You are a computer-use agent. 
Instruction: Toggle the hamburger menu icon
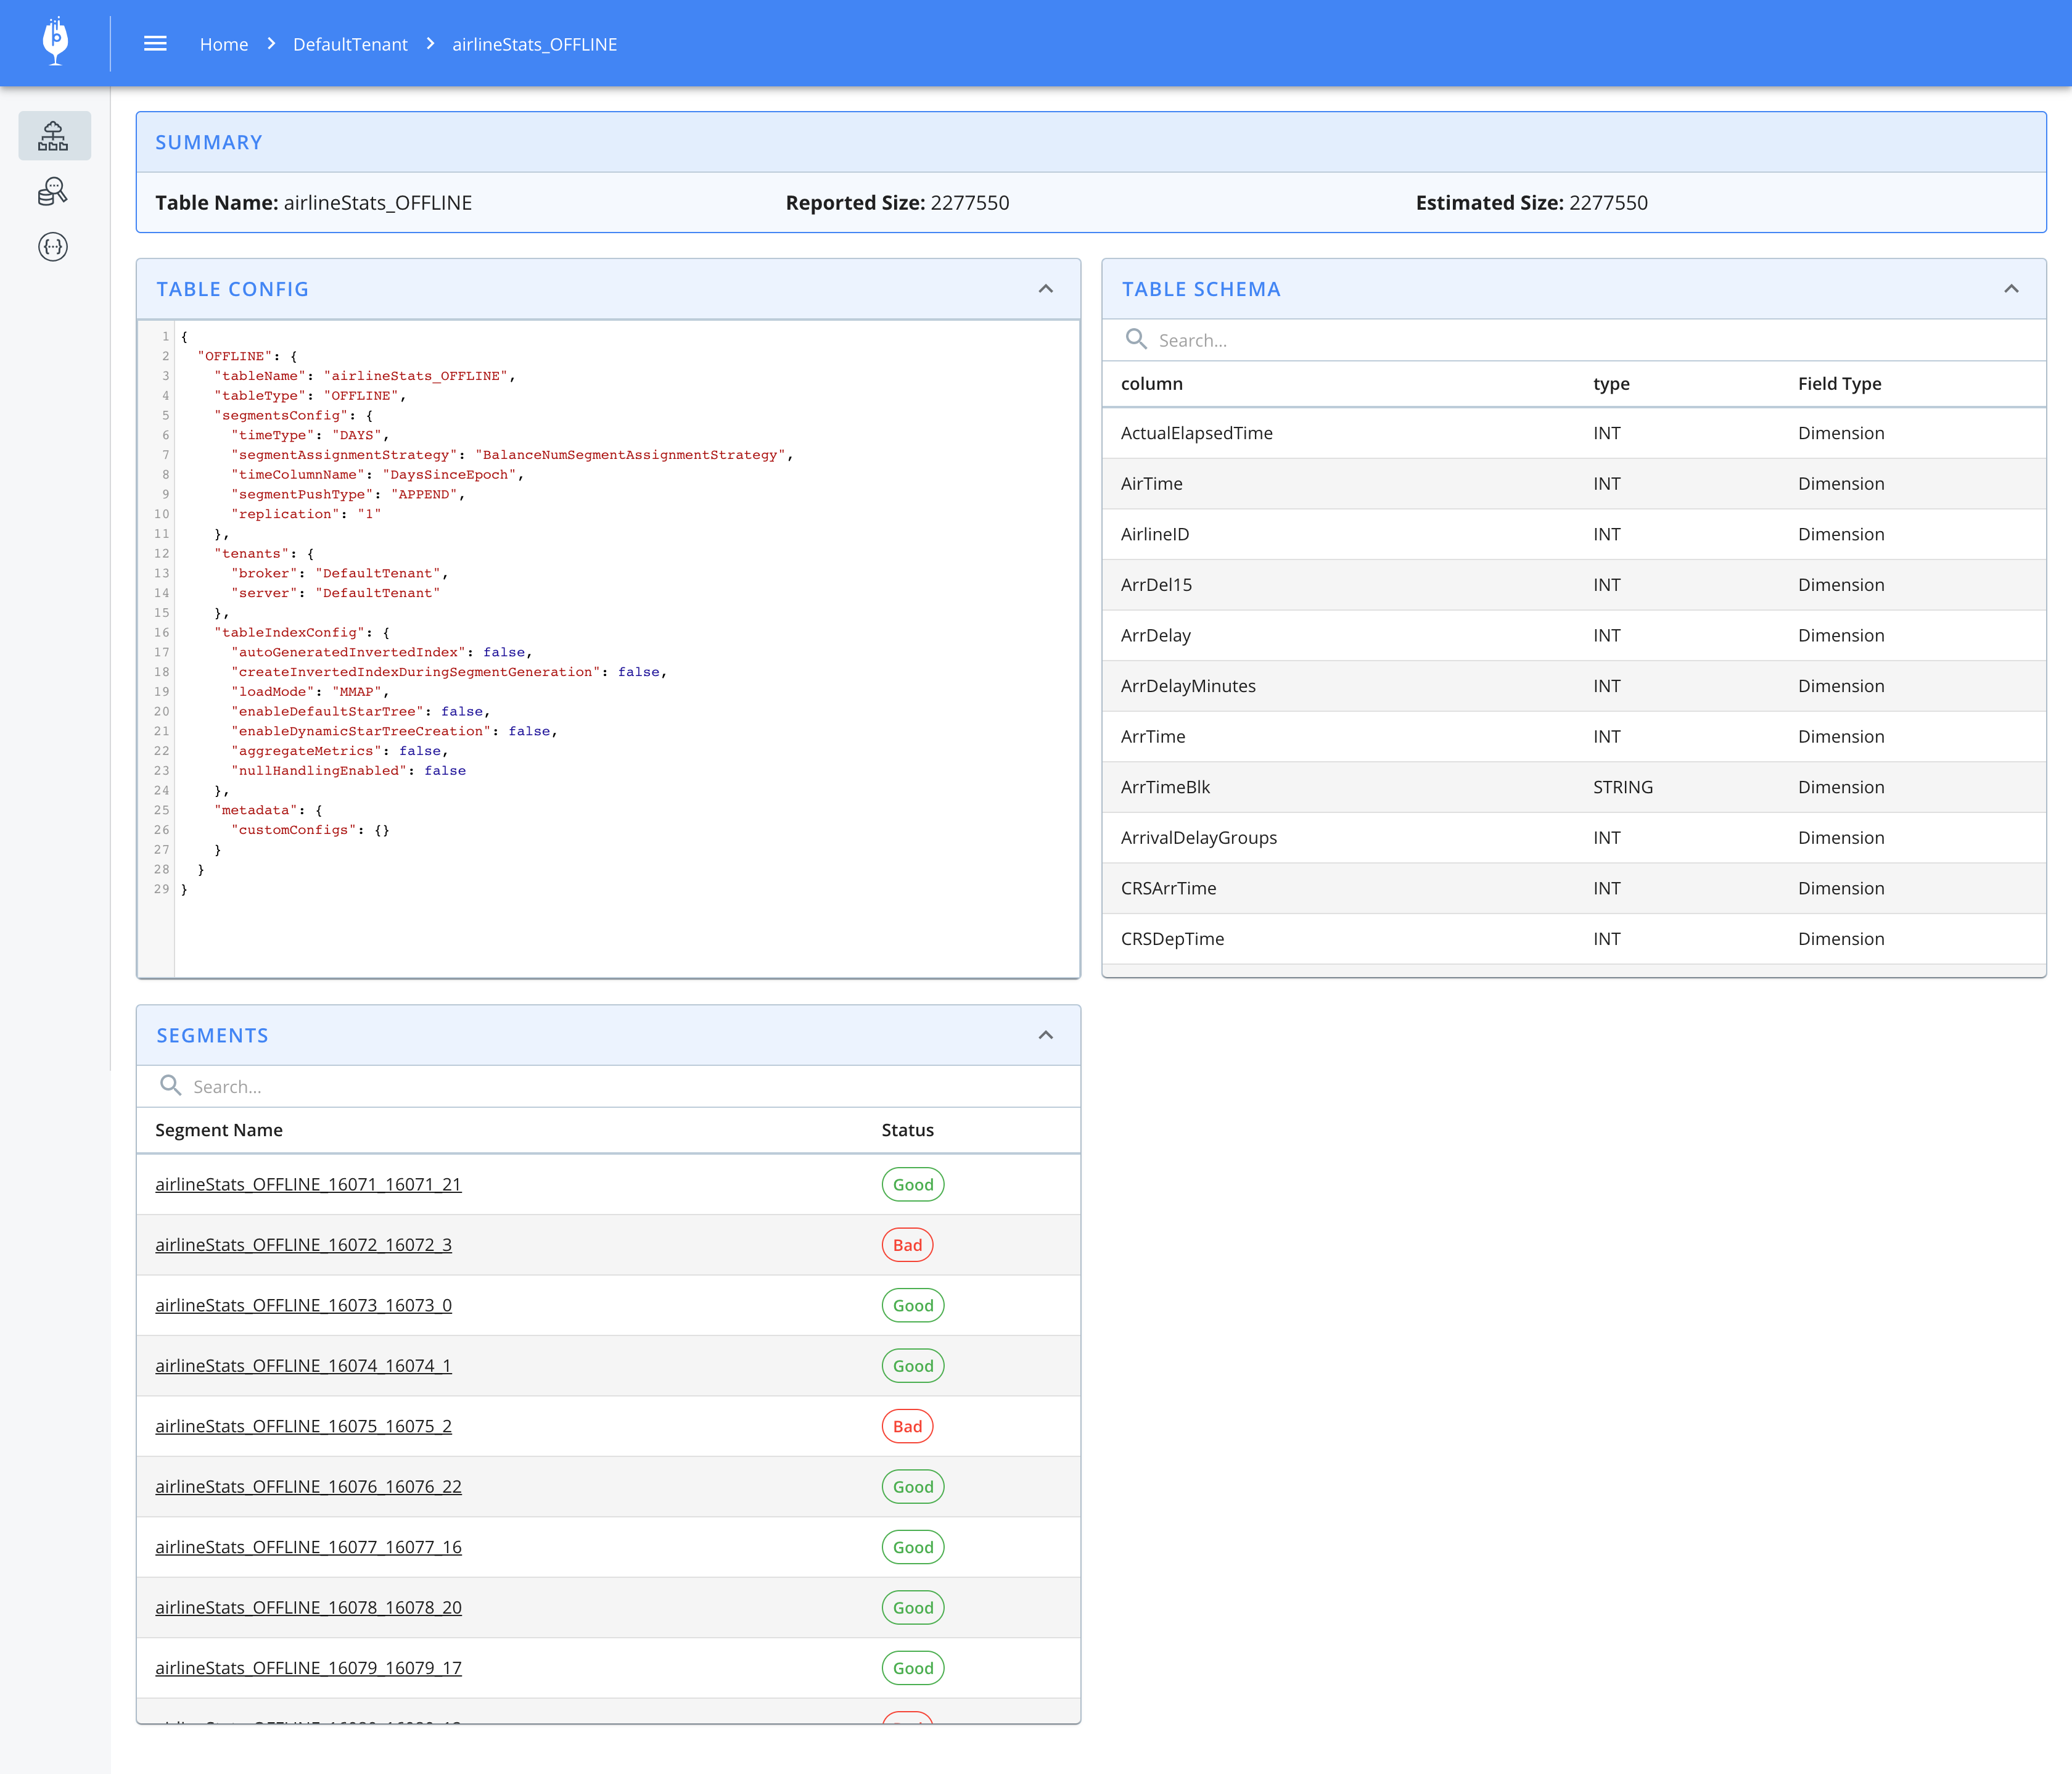[x=155, y=43]
